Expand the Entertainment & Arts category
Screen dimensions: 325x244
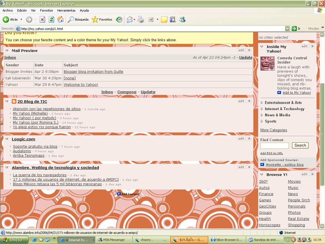pos(262,102)
